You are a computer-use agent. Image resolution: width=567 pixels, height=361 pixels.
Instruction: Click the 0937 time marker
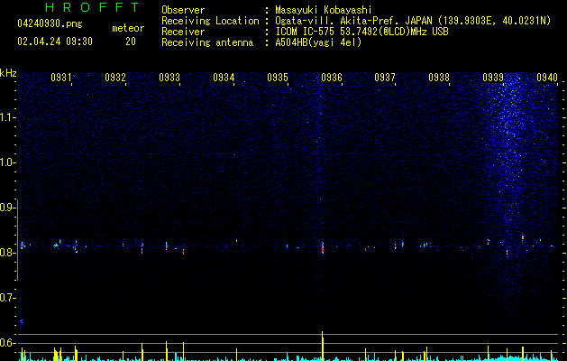click(385, 77)
